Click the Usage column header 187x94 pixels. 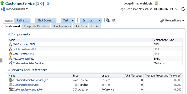(x=109, y=76)
